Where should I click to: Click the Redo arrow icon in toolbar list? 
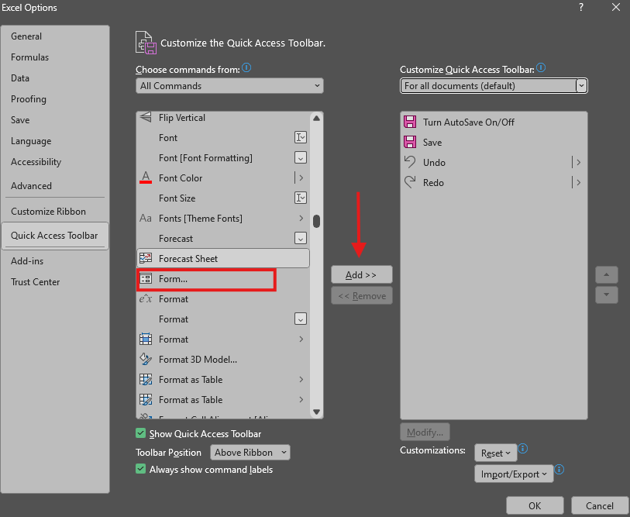pyautogui.click(x=410, y=183)
